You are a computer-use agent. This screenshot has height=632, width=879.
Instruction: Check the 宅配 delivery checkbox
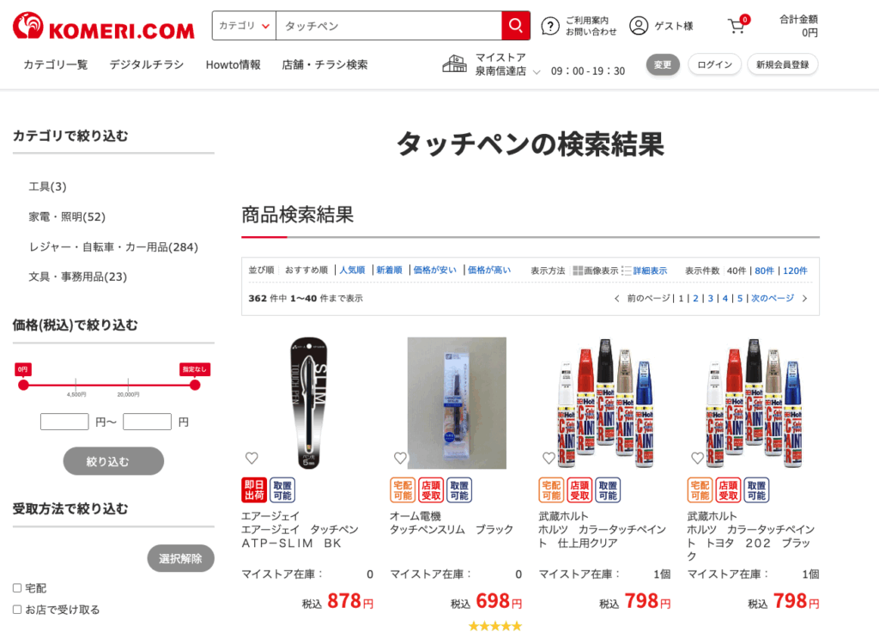click(x=17, y=587)
